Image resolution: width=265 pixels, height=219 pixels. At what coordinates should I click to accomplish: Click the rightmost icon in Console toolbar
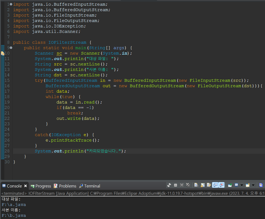pyautogui.click(x=261, y=185)
